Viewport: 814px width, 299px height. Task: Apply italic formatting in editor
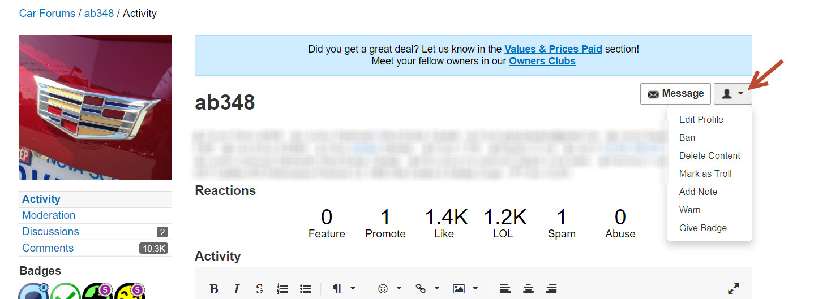pyautogui.click(x=237, y=289)
